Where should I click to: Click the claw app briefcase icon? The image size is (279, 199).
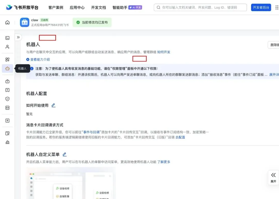point(25,22)
